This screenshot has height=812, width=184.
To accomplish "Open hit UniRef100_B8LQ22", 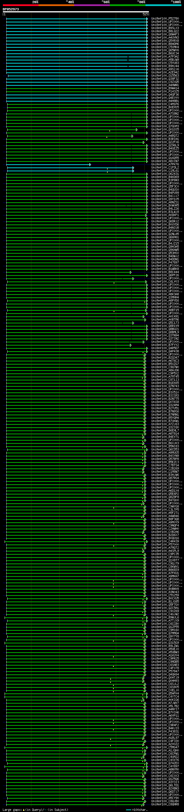I will pyautogui.click(x=165, y=31).
